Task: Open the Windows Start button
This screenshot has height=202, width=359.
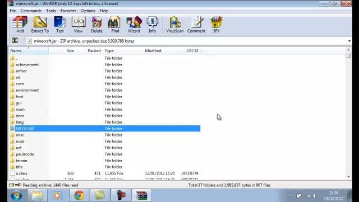Action: [17, 196]
